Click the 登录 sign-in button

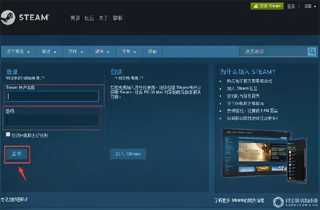pyautogui.click(x=16, y=154)
